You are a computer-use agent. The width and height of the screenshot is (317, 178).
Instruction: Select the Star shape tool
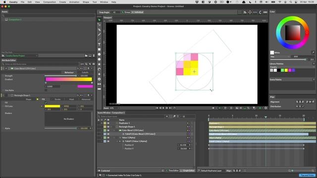(99, 64)
